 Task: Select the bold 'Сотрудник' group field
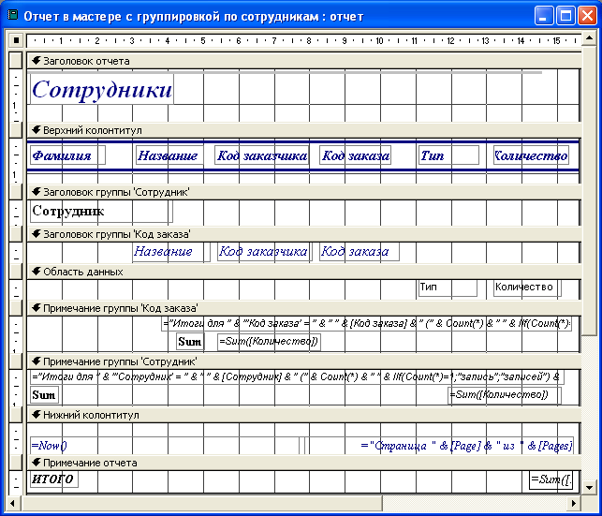(101, 211)
